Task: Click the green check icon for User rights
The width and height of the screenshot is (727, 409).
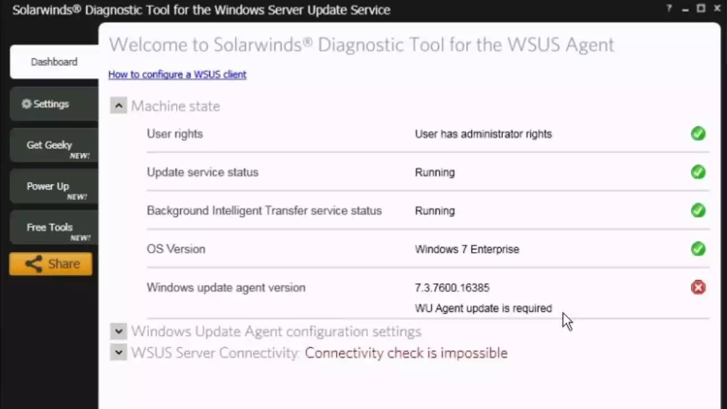Action: (x=698, y=134)
